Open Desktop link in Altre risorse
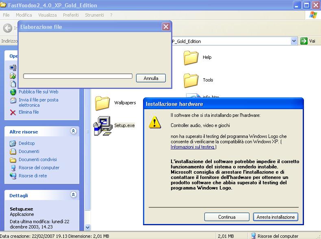Viewport: 321px width, 239px height. point(26,143)
